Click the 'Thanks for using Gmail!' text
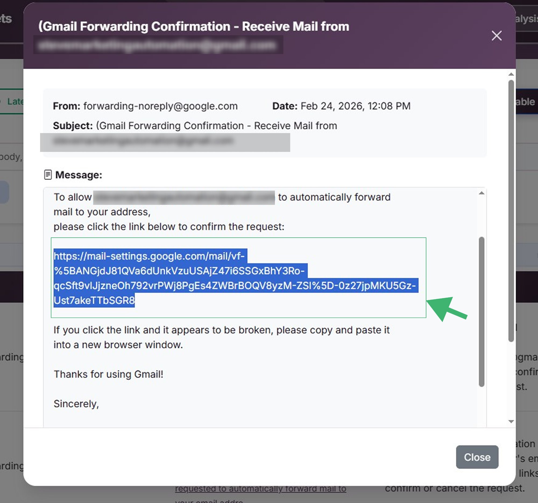Image resolution: width=538 pixels, height=503 pixels. [x=108, y=374]
